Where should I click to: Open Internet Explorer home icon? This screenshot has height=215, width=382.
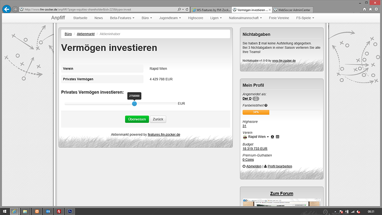point(365,9)
